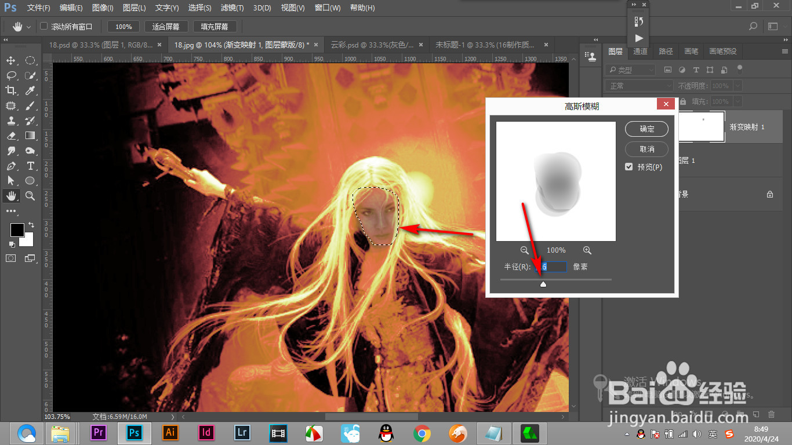The width and height of the screenshot is (792, 445).
Task: Select the Elliptical Marquee tool
Action: [x=30, y=60]
